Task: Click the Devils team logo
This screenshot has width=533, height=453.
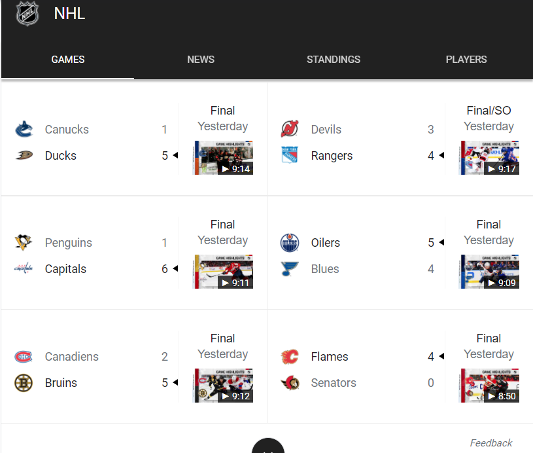Action: coord(290,129)
